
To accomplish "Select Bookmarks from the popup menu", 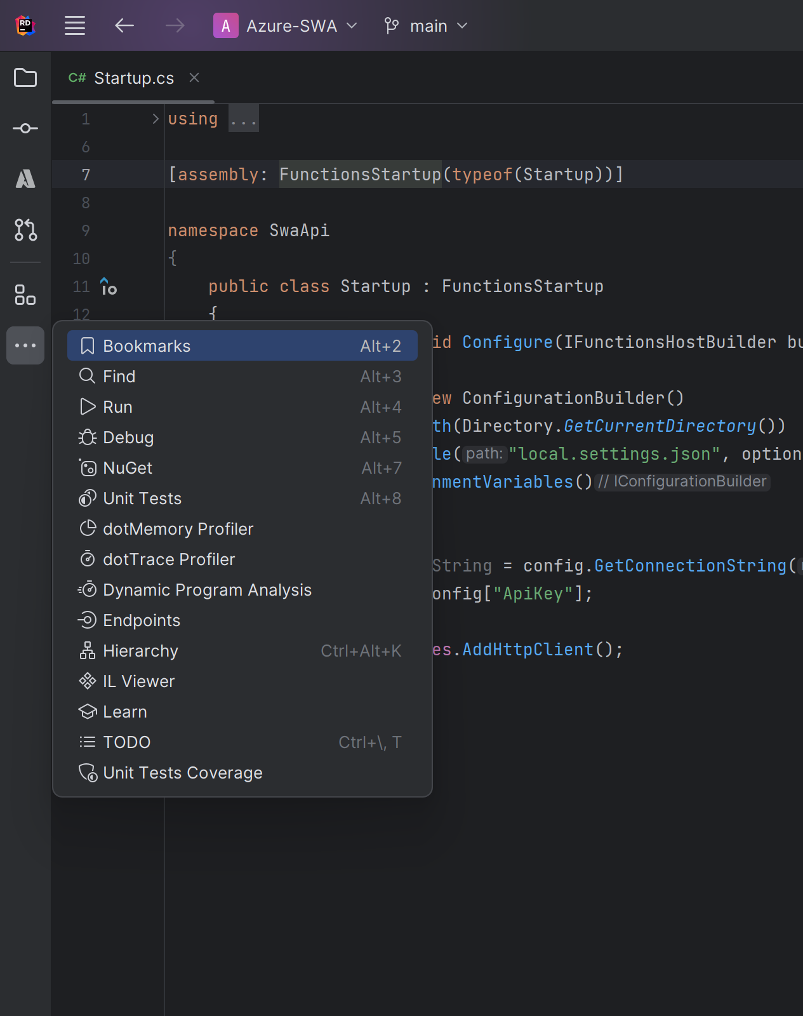I will pyautogui.click(x=242, y=345).
